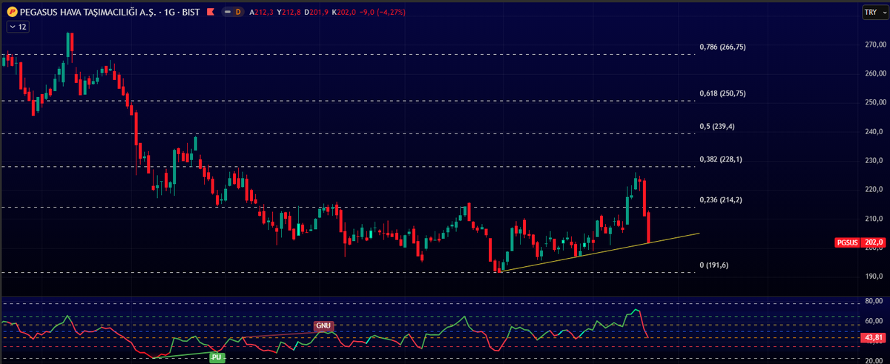
Task: Click the 250,00 price axis label
Action: pyautogui.click(x=875, y=102)
